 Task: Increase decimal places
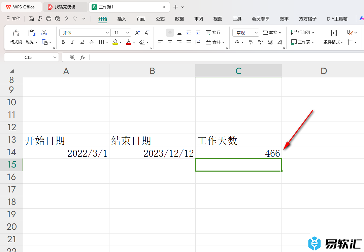(x=270, y=42)
